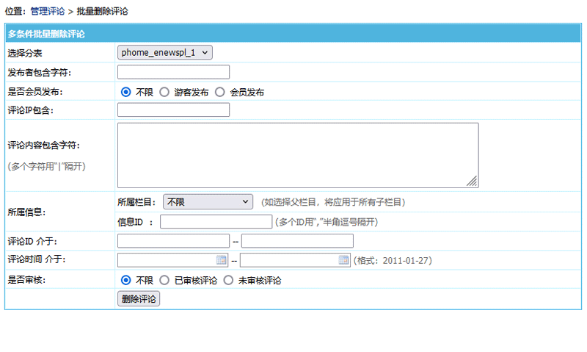Select 游客发布 radio option

(x=164, y=93)
